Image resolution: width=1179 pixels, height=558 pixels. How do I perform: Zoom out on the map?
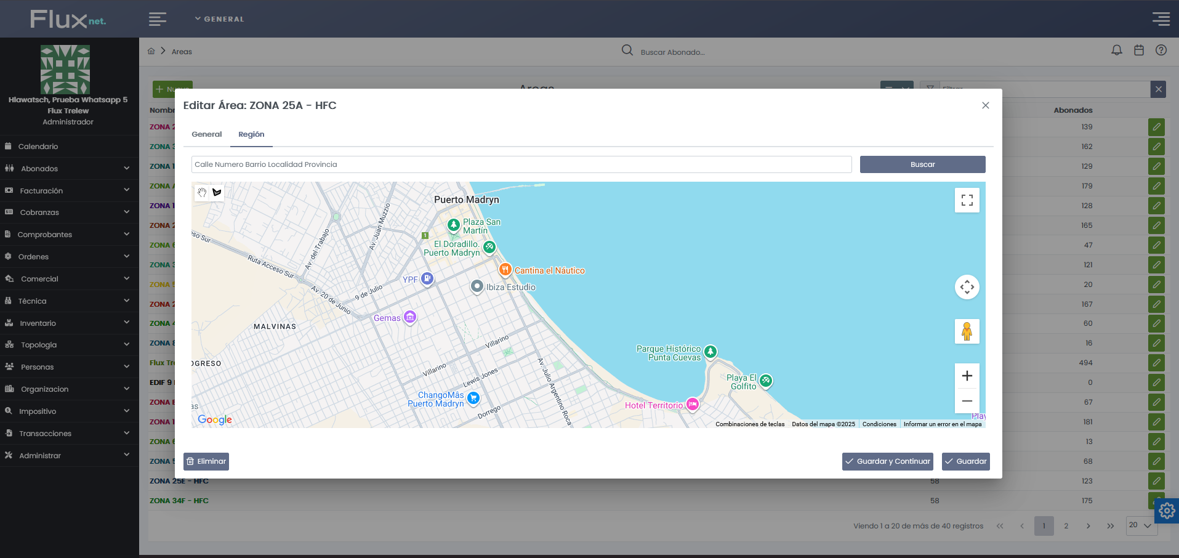click(967, 401)
